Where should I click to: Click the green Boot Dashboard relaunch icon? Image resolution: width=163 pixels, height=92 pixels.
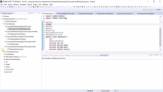[33, 7]
